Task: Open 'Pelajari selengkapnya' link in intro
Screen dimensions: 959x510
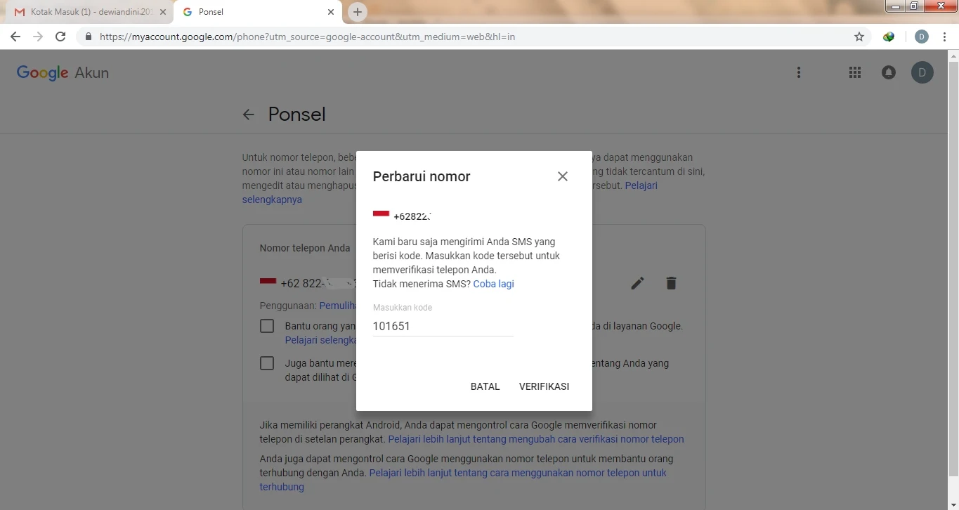Action: click(450, 192)
